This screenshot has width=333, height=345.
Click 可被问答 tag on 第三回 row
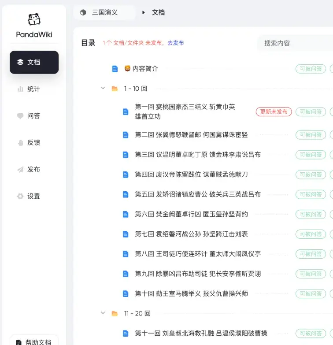pos(311,155)
